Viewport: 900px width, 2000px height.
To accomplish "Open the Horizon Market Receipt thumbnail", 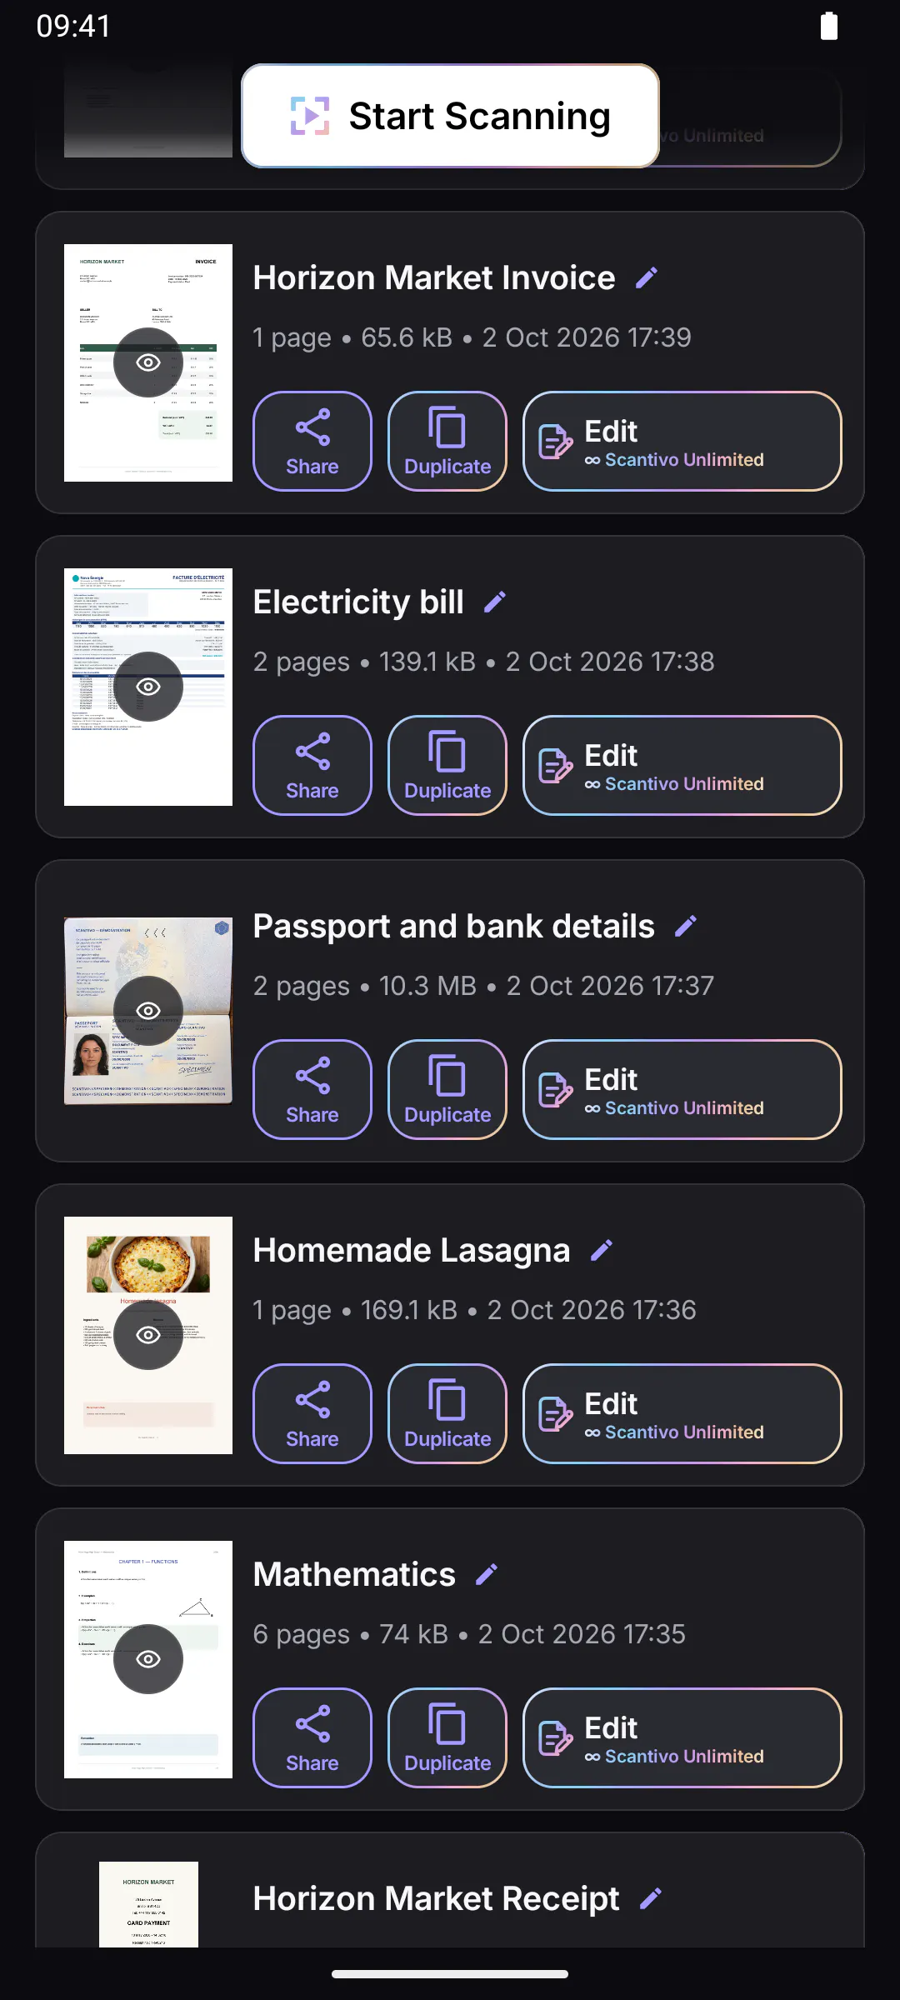I will point(148,1904).
